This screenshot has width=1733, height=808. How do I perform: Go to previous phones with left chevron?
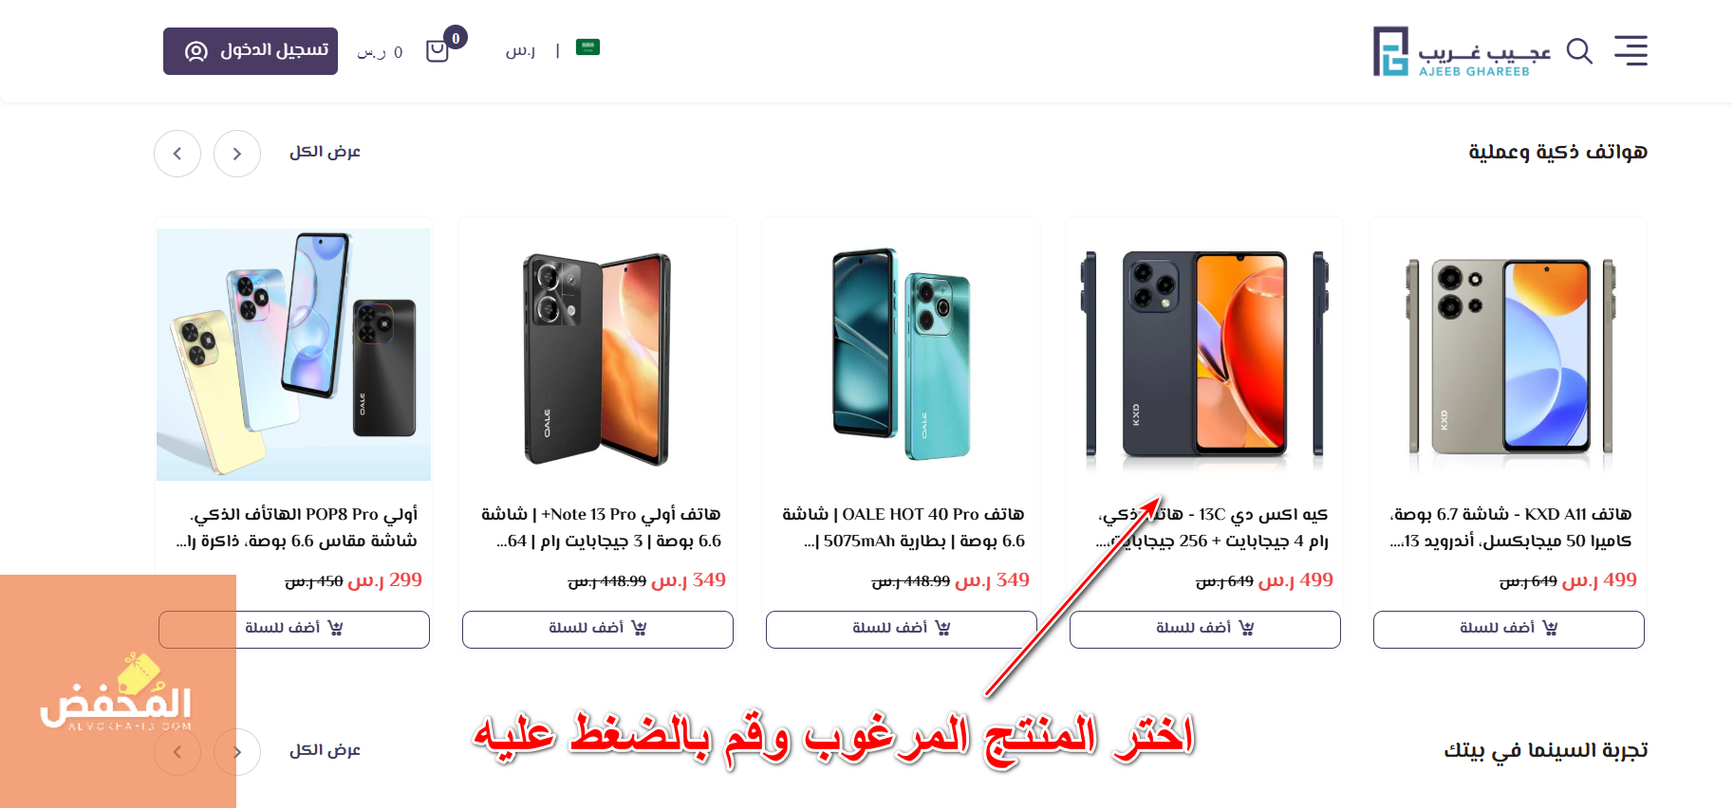point(177,154)
